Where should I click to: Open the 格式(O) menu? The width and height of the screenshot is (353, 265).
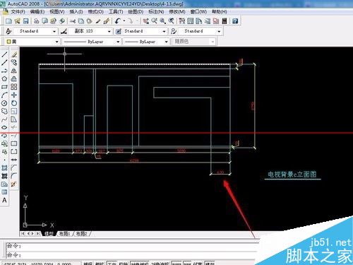(x=96, y=11)
